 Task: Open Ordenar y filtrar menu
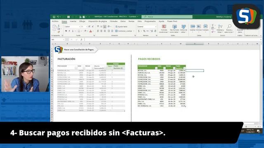220,29
